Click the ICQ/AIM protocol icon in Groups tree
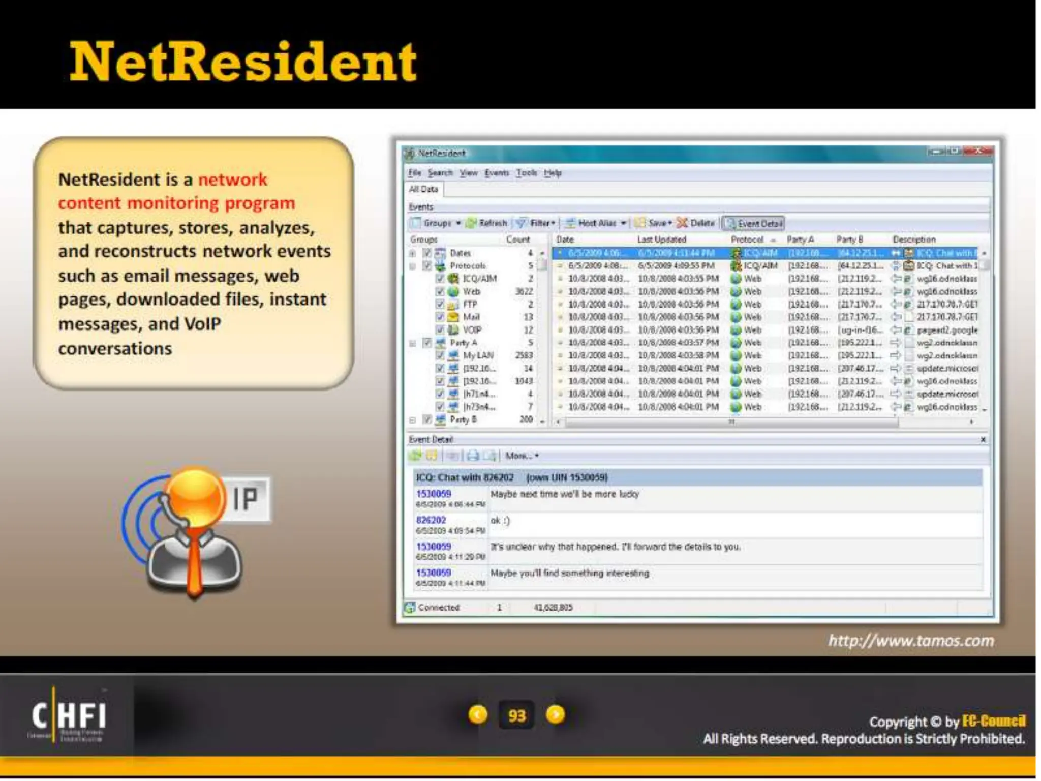The width and height of the screenshot is (1041, 781). click(453, 279)
